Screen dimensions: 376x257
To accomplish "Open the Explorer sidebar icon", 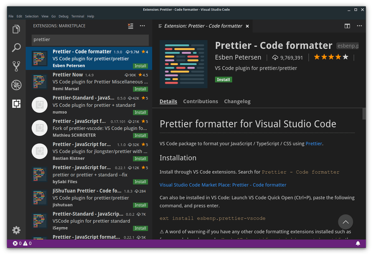I will [x=16, y=29].
